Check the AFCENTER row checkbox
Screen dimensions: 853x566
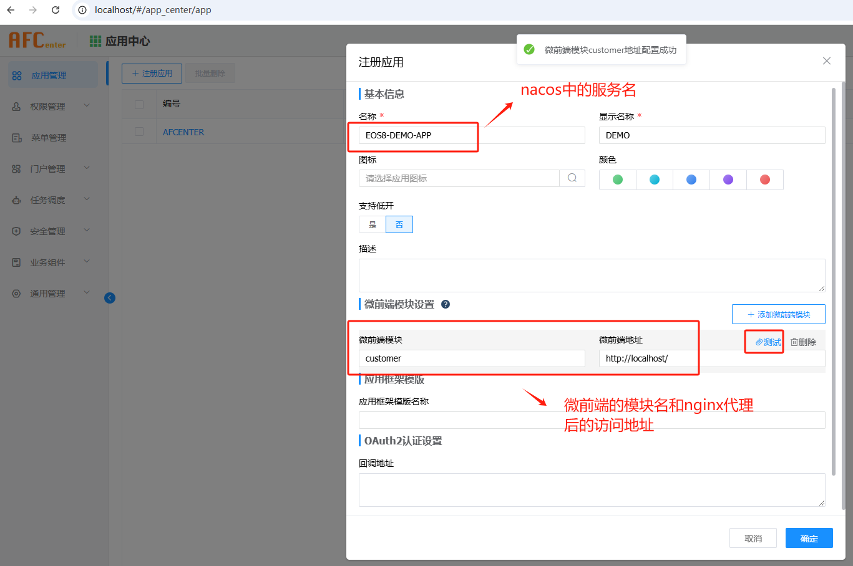coord(139,132)
